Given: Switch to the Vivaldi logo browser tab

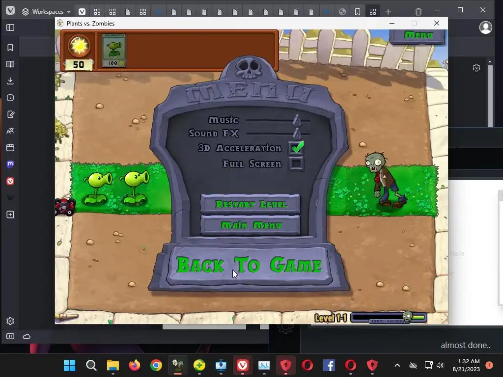Looking at the screenshot, I should point(82,12).
